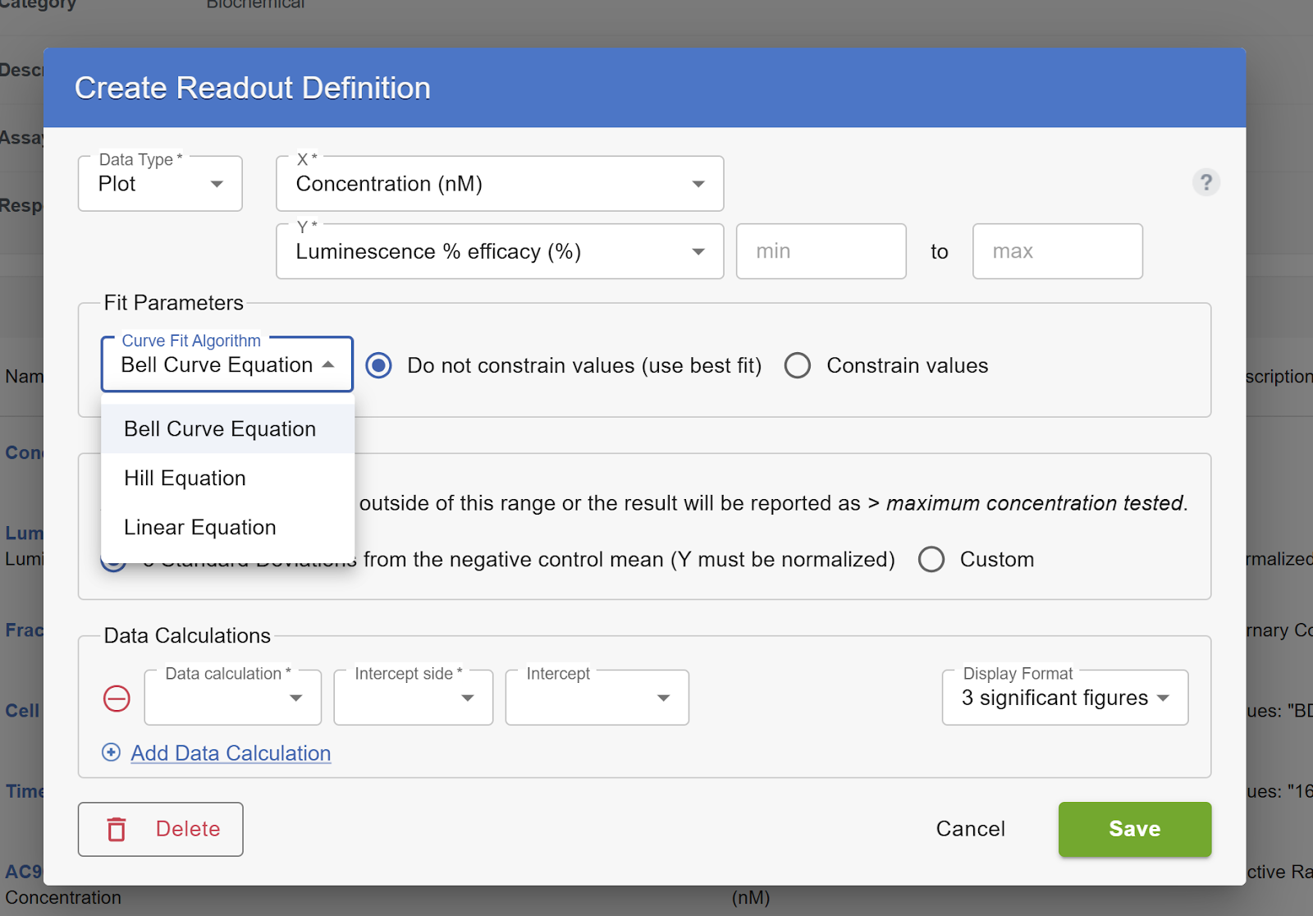Choose Hill Equation option
The height and width of the screenshot is (916, 1313).
227,478
